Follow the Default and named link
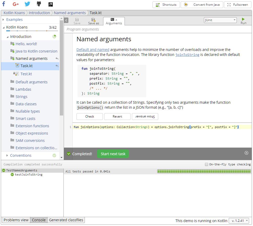Screen dimensions: 253x226 pyautogui.click(x=93, y=50)
